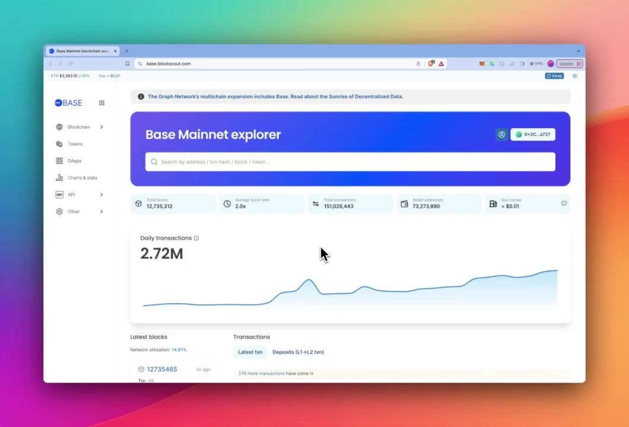This screenshot has height=427, width=629.
Task: Click the 0x2C...a727 wallet button
Action: pyautogui.click(x=533, y=135)
